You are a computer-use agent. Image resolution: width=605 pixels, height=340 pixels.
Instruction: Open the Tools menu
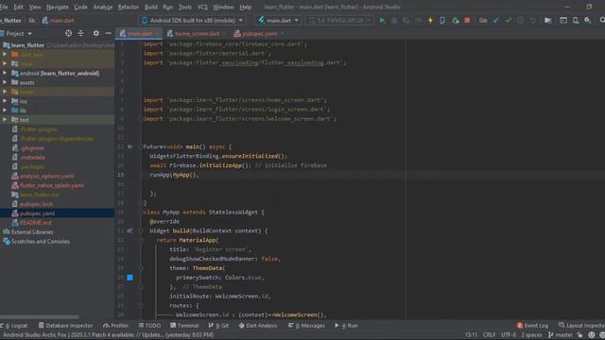[185, 7]
